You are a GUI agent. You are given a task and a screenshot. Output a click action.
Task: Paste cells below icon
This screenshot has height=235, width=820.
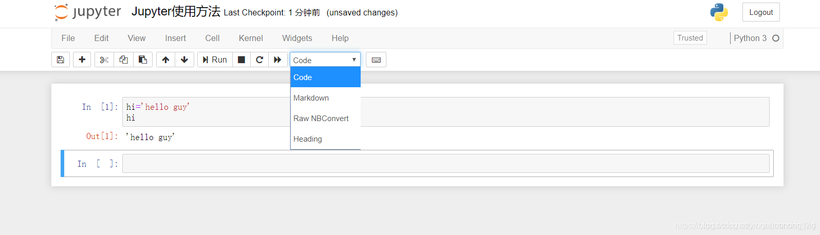pyautogui.click(x=143, y=60)
